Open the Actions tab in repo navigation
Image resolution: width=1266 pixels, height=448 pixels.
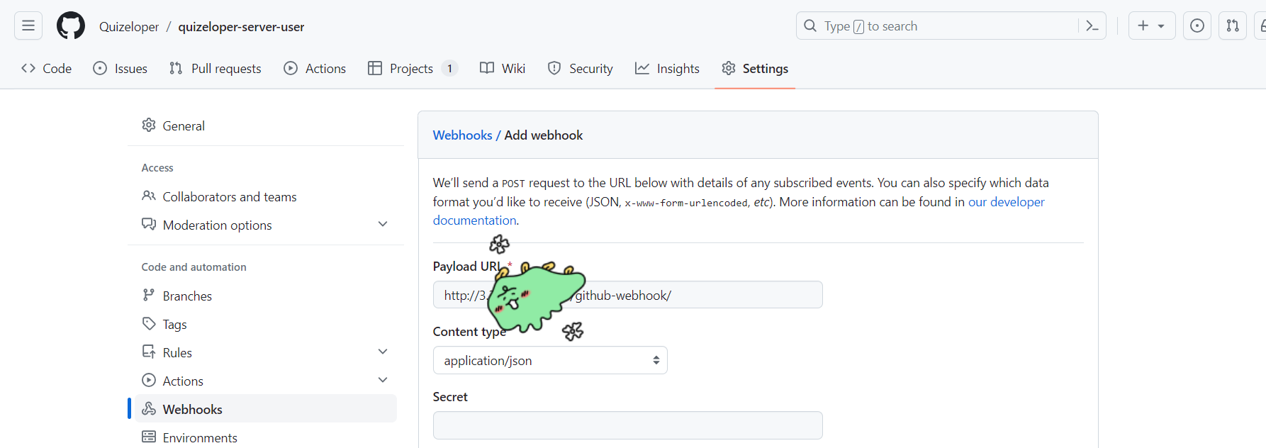point(315,69)
